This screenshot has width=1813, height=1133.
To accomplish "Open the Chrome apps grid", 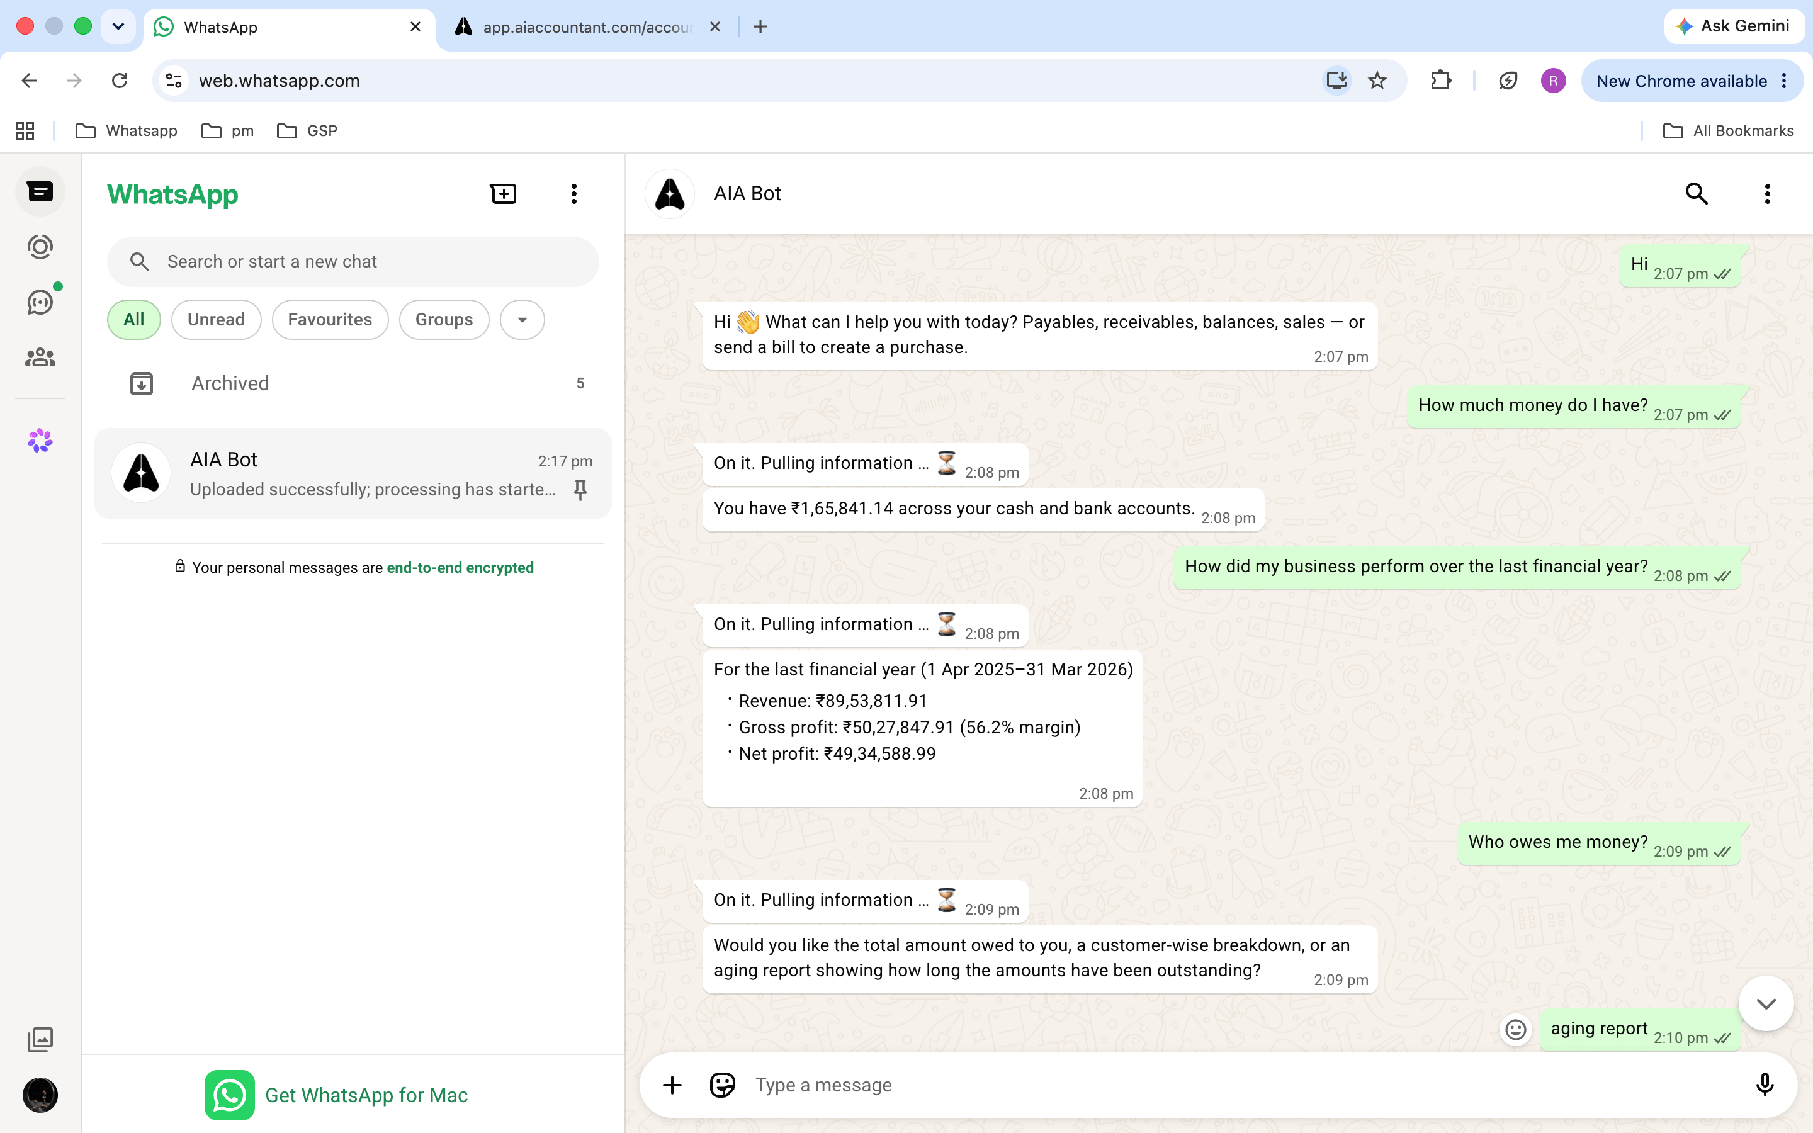I will click(25, 131).
